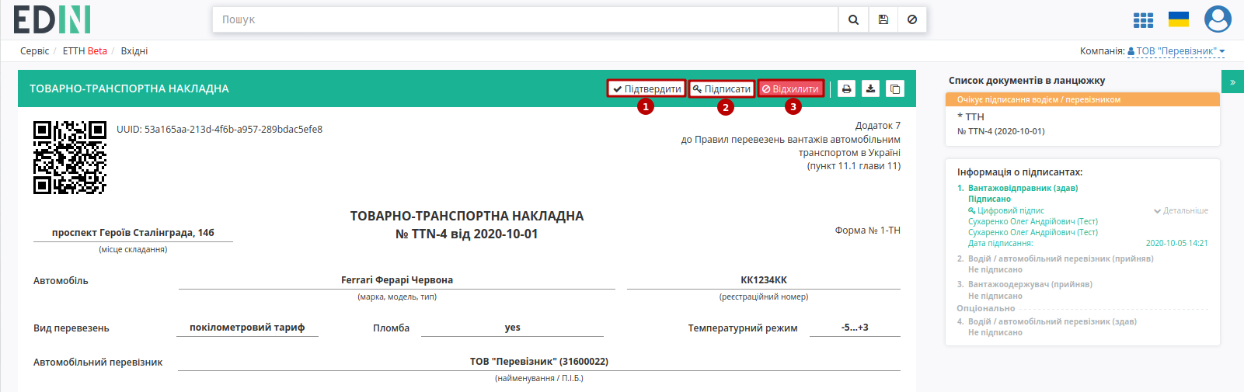
Task: Click the Форма № 1-ТН label
Action: (x=868, y=231)
